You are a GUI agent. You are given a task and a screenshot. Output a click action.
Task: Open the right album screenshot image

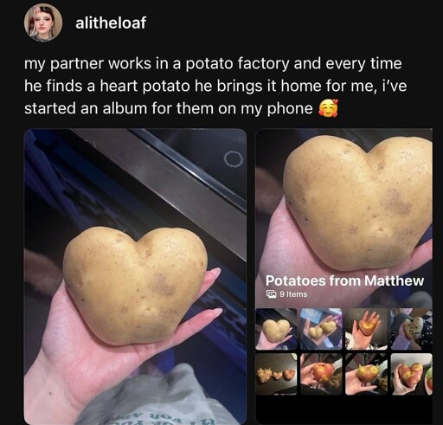click(344, 276)
